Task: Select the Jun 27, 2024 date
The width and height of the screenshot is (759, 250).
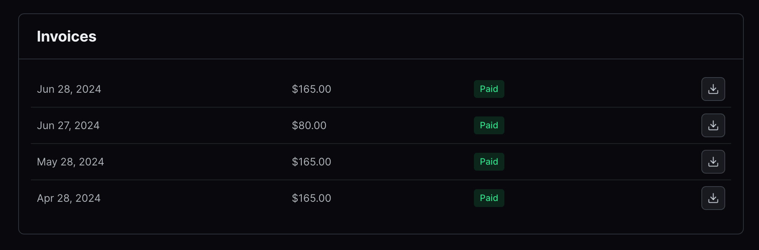Action: click(68, 125)
